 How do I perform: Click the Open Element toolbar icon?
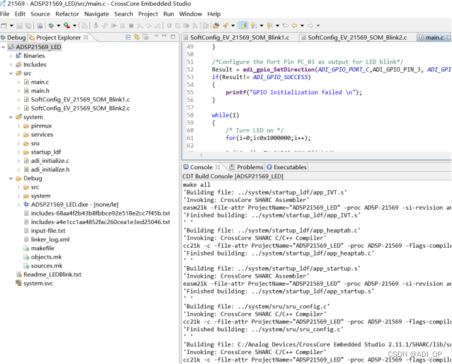(x=216, y=25)
